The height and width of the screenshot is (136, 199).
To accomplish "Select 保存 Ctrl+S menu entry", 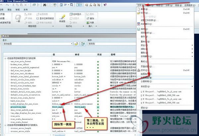I will click(165, 29).
